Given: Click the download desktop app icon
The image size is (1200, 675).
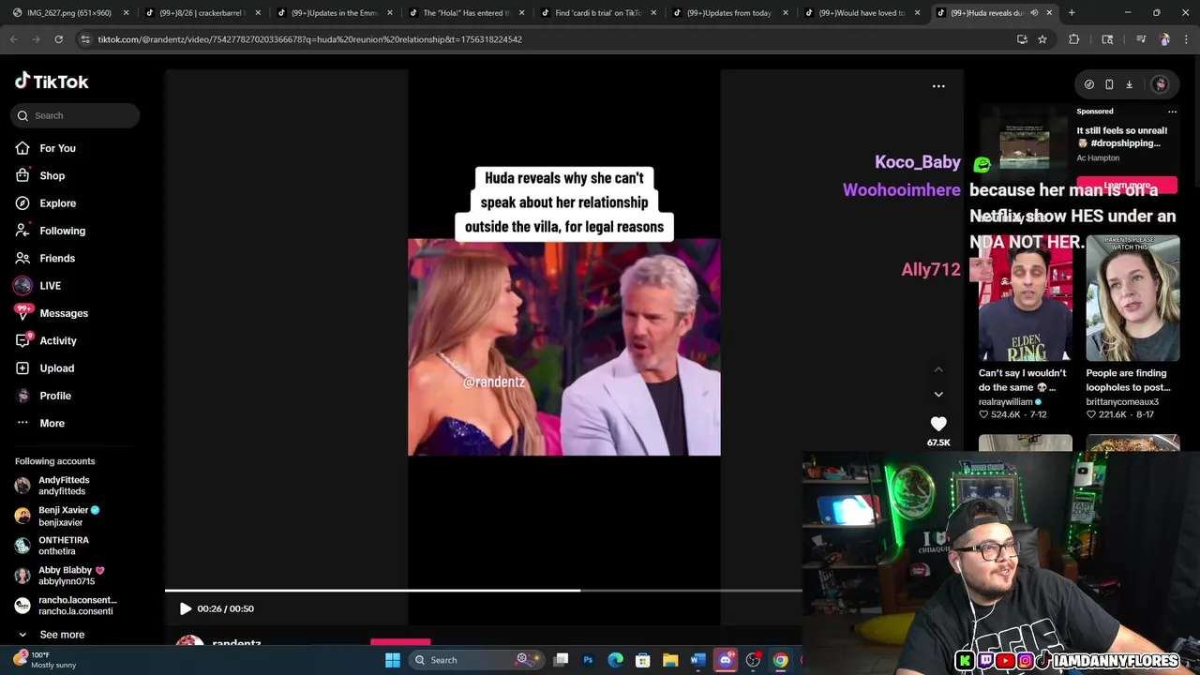Looking at the screenshot, I should [x=1129, y=84].
